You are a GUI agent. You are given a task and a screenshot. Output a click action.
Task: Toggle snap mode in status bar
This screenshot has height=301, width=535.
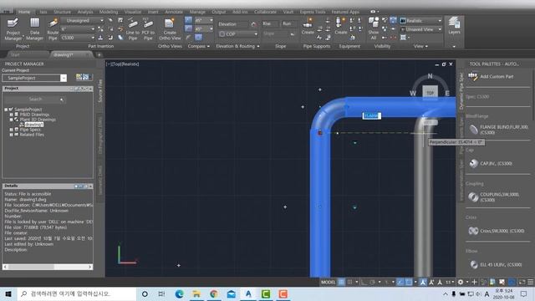tap(349, 283)
